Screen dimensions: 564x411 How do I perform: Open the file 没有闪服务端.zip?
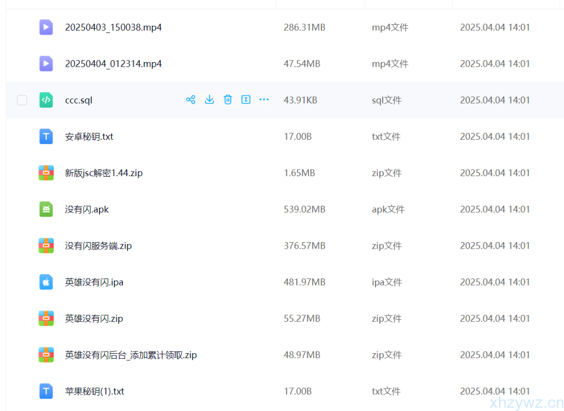click(x=98, y=246)
